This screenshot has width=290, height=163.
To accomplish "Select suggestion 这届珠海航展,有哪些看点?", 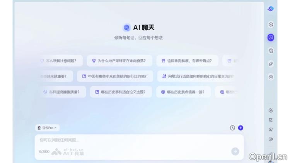I will (187, 61).
